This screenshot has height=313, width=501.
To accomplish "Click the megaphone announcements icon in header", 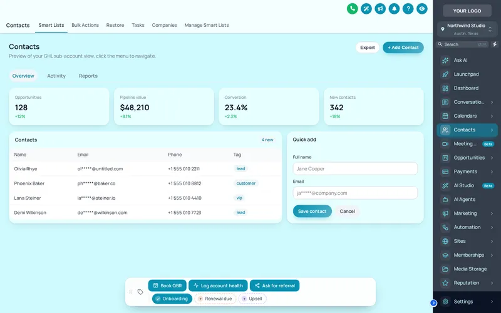I will tap(380, 9).
